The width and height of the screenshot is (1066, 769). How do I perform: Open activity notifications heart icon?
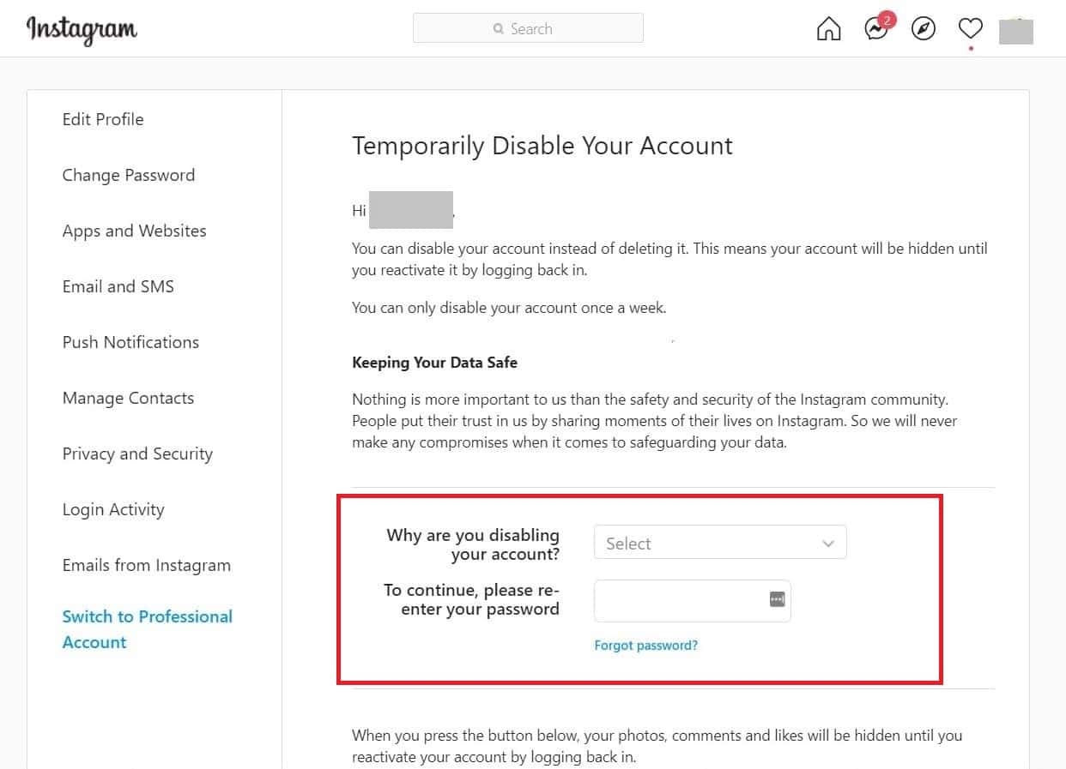[x=970, y=28]
